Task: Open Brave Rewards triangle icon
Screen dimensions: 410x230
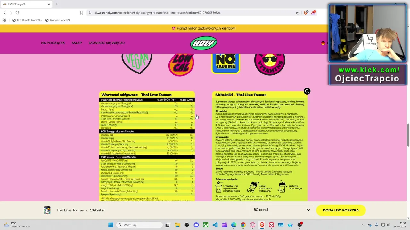Action: 313,13
